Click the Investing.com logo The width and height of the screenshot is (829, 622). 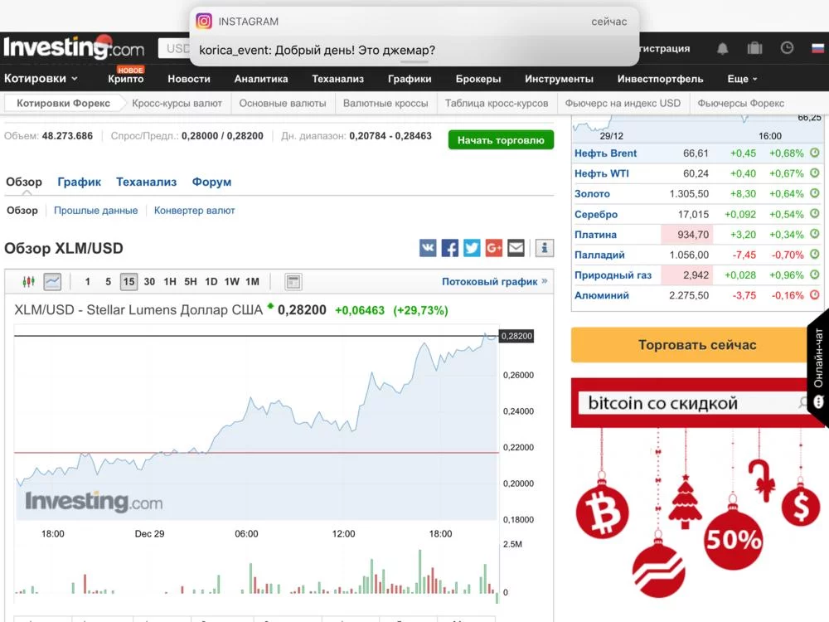pos(74,47)
